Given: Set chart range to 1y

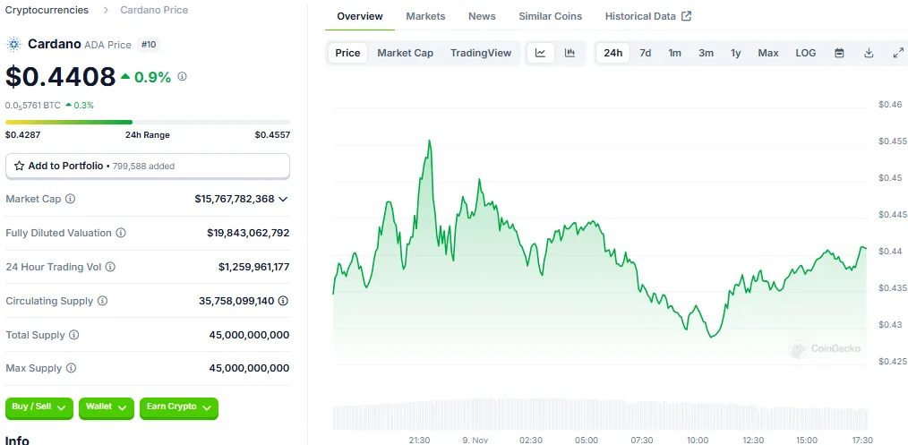Looking at the screenshot, I should [x=735, y=53].
